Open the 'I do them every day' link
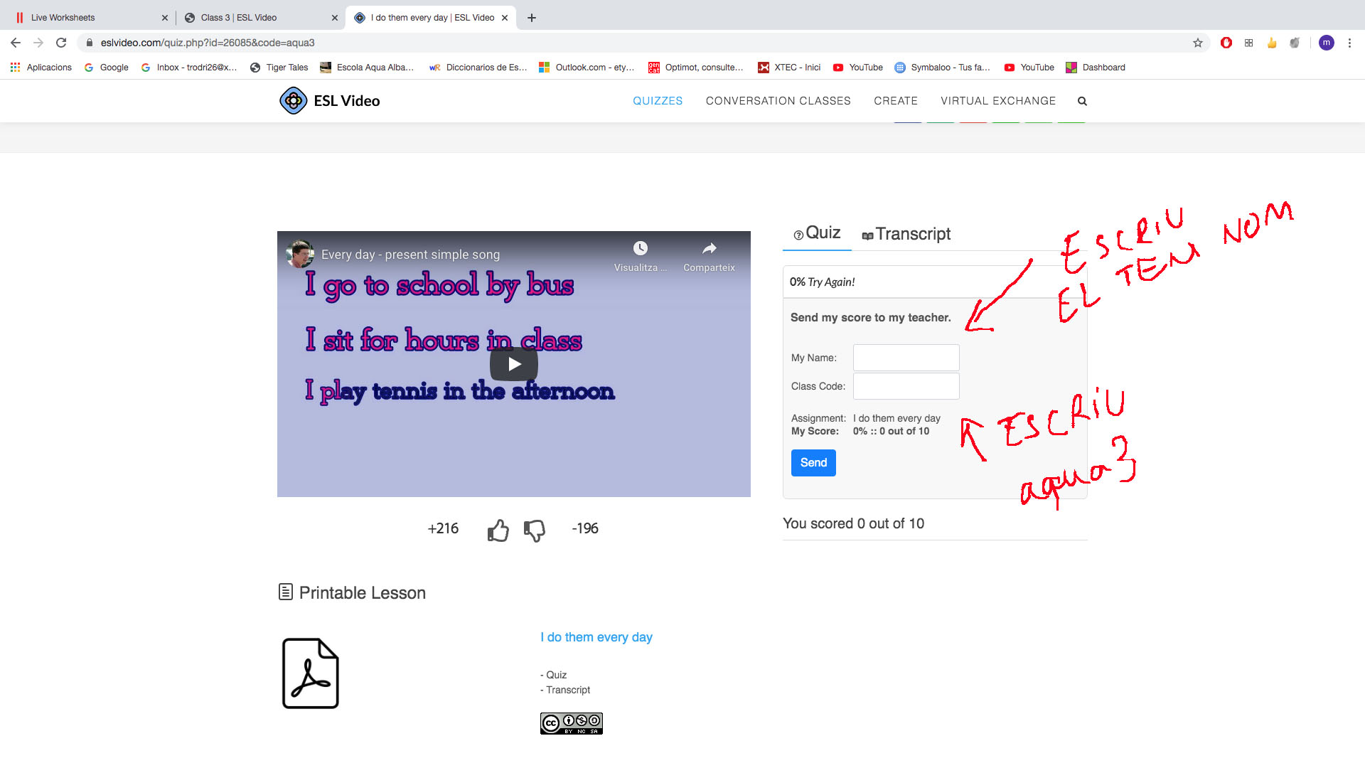The height and width of the screenshot is (768, 1365). coord(596,637)
